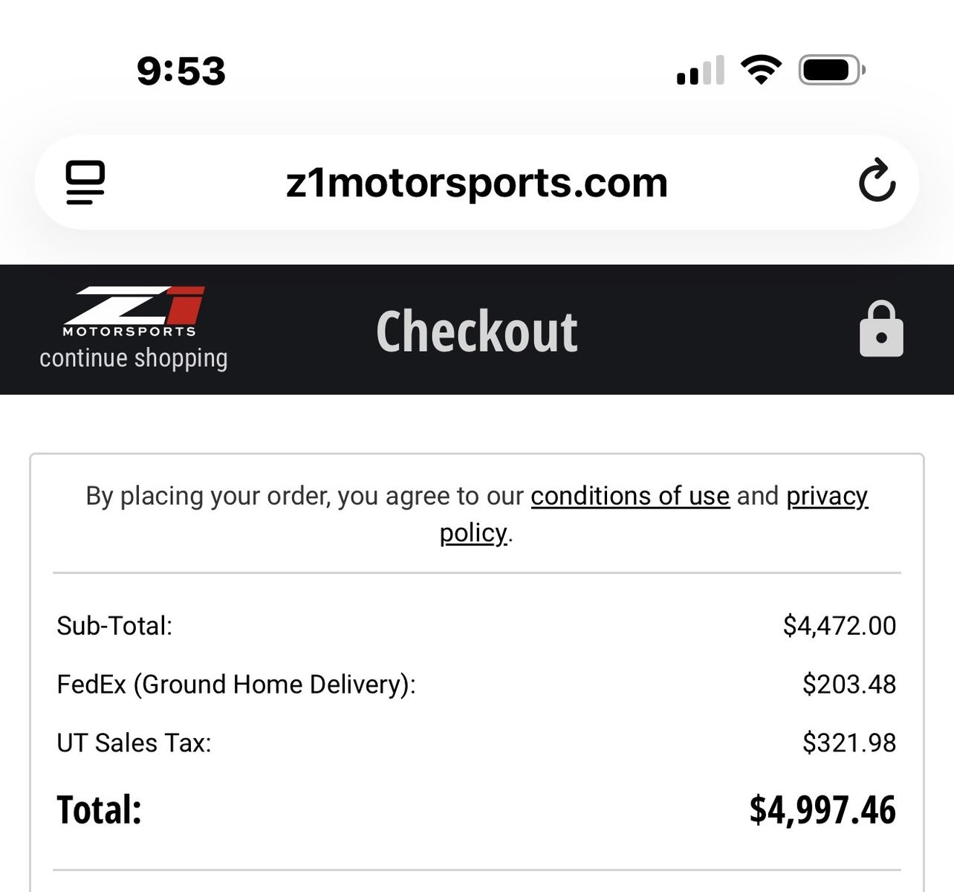Tap the cellular signal bars icon
The width and height of the screenshot is (954, 892).
[700, 71]
